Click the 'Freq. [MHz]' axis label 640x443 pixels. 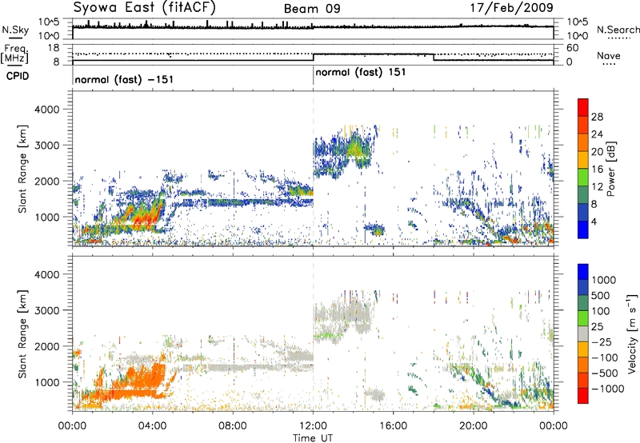coord(14,54)
